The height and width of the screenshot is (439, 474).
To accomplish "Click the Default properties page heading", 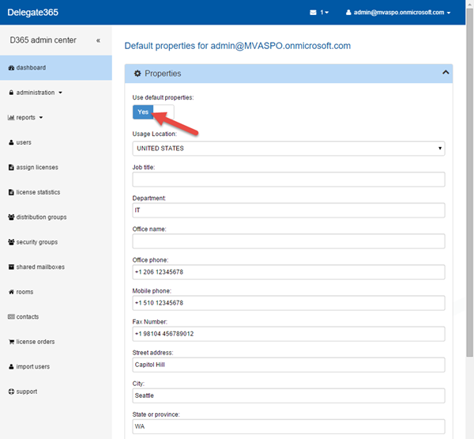I will tap(238, 46).
